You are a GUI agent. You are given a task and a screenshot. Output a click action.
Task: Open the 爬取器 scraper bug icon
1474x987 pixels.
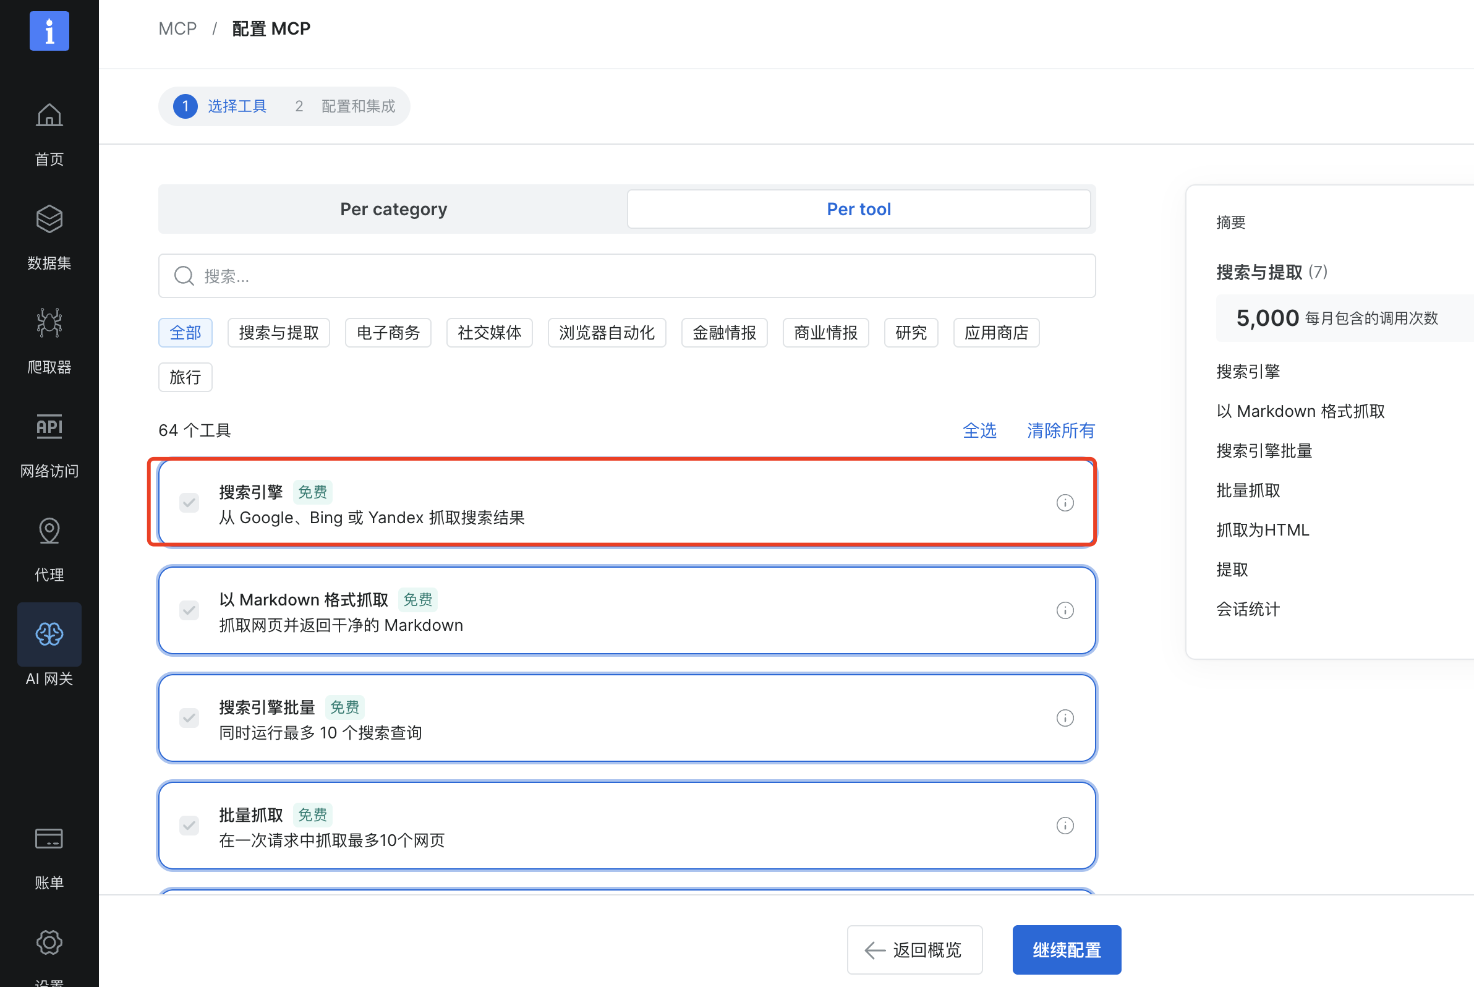tap(49, 323)
